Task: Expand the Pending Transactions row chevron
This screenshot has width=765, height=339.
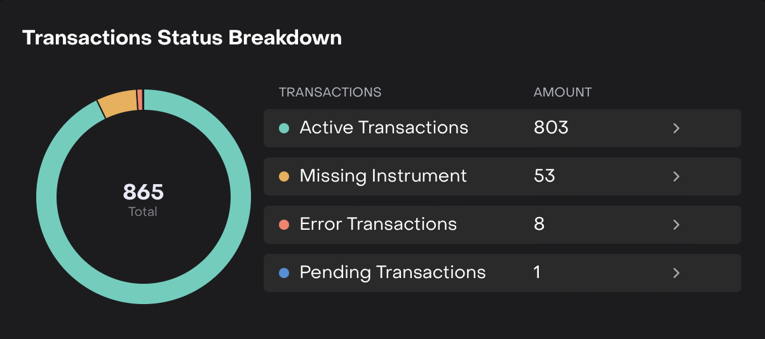Action: pos(676,273)
